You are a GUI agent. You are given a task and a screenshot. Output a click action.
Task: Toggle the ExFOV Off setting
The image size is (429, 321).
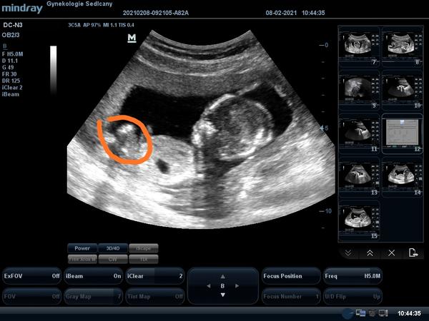[x=31, y=276]
